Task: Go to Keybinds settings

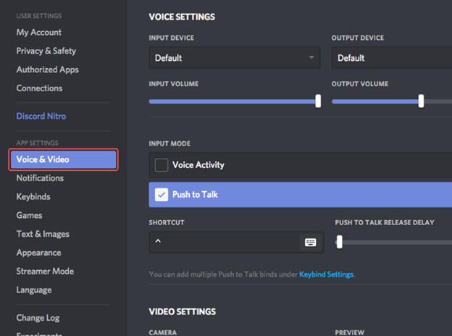Action: click(33, 197)
